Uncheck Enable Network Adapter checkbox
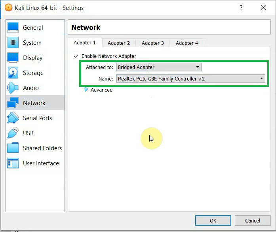The width and height of the screenshot is (276, 232). point(76,56)
